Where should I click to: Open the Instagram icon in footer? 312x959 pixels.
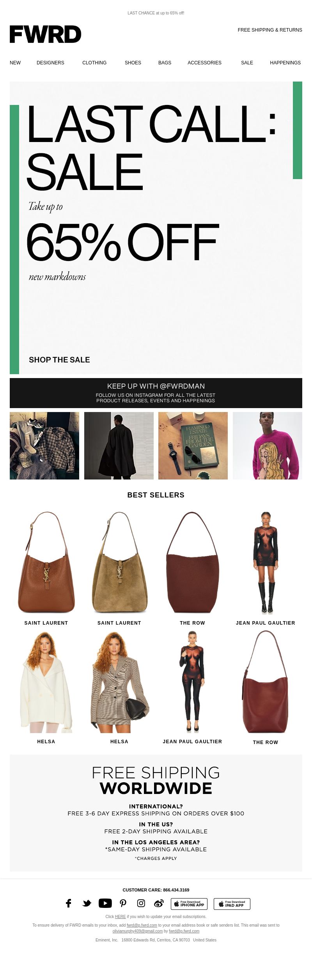pyautogui.click(x=141, y=903)
